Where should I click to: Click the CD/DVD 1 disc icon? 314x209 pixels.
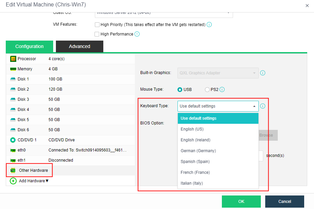point(13,140)
